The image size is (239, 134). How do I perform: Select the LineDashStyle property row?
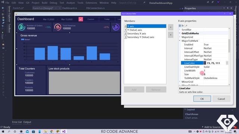point(204,67)
